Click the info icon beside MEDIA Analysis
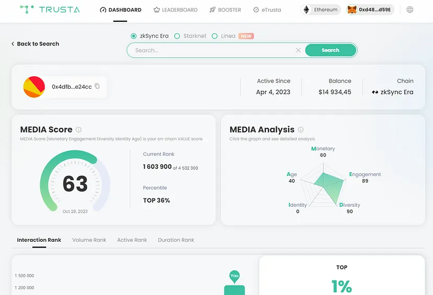Screen dimensions: 433x295 click(301, 129)
